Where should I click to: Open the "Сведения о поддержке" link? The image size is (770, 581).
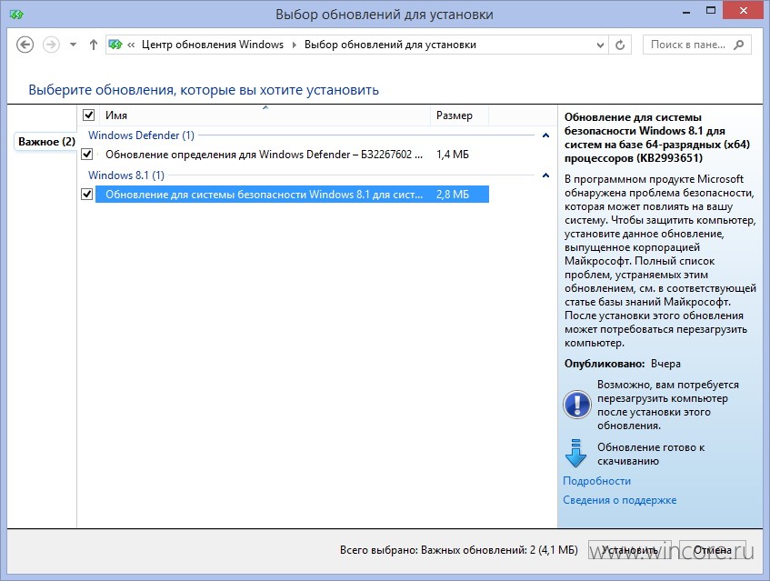point(620,500)
